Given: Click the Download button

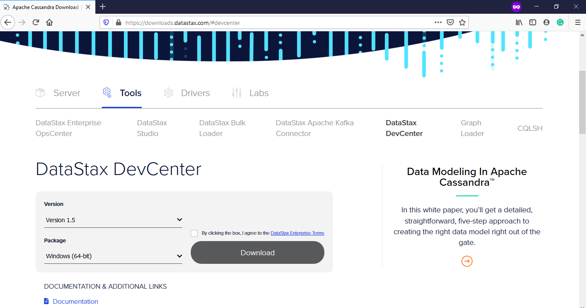Looking at the screenshot, I should pyautogui.click(x=257, y=253).
